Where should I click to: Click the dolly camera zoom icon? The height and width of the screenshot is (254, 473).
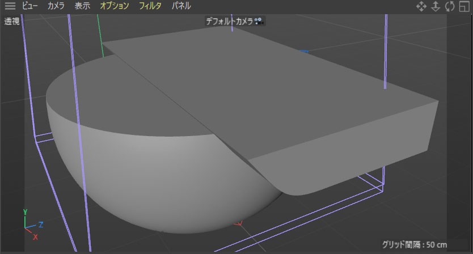click(436, 6)
